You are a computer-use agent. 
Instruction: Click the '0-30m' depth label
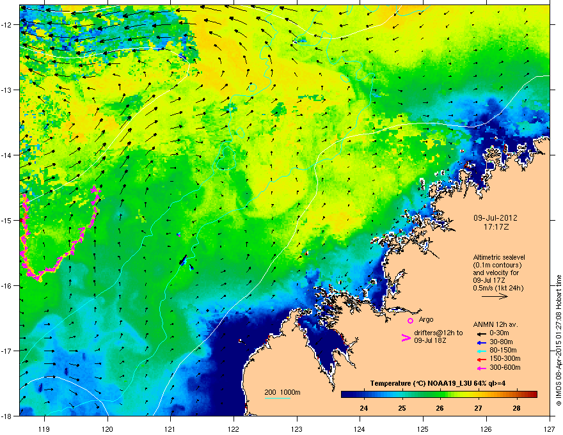coord(499,333)
